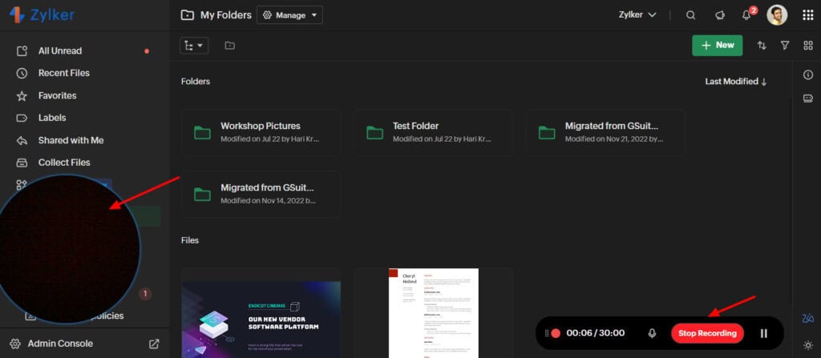Click the green New button
The height and width of the screenshot is (358, 821).
point(718,46)
